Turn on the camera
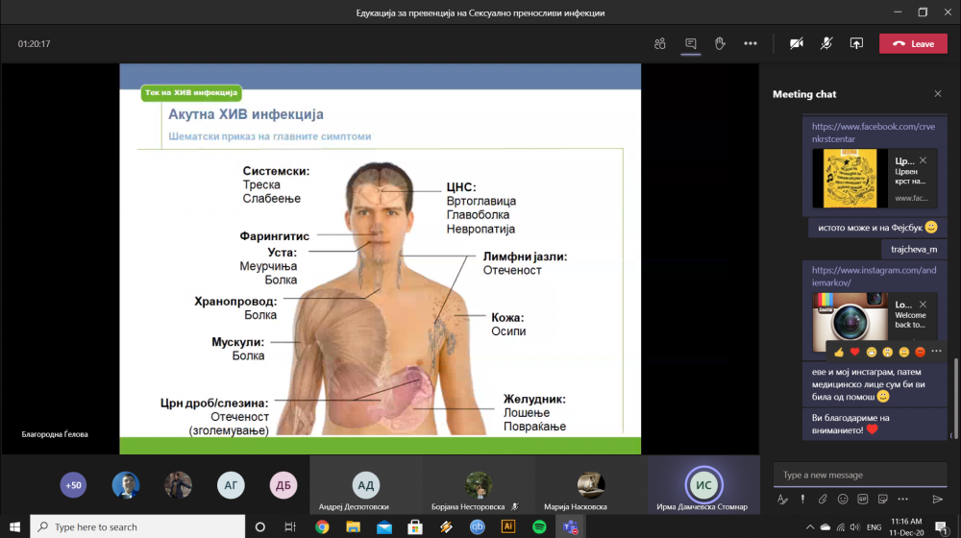This screenshot has width=961, height=538. coord(796,43)
